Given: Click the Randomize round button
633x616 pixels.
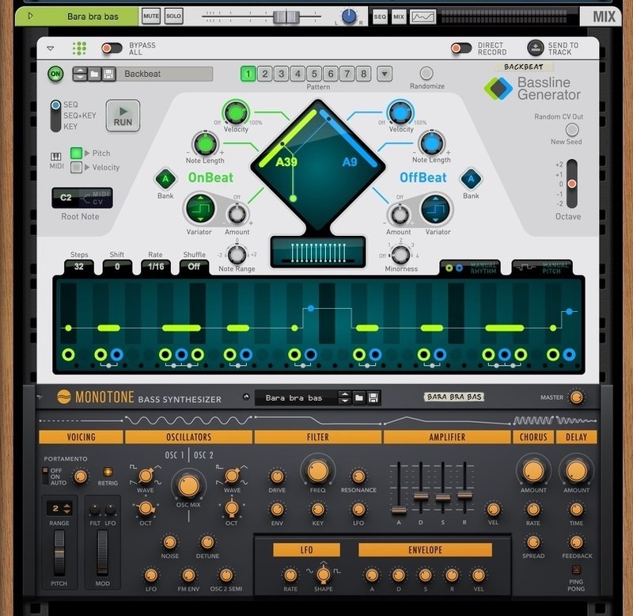Looking at the screenshot, I should (426, 73).
